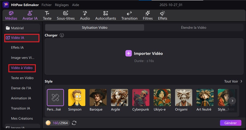This screenshot has width=246, height=130.
Task: Select the Texte tool
Action: [47, 16]
